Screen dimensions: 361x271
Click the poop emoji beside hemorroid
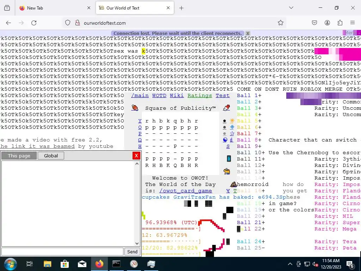pyautogui.click(x=233, y=184)
